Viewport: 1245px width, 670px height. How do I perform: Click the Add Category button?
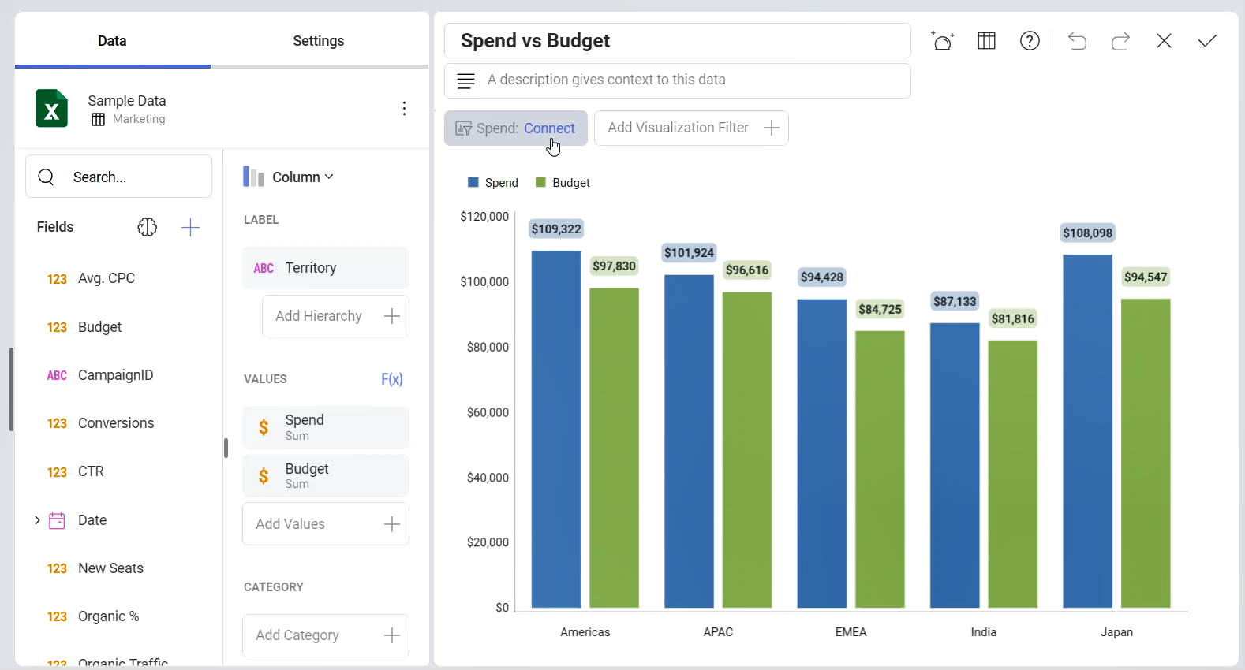pos(326,635)
